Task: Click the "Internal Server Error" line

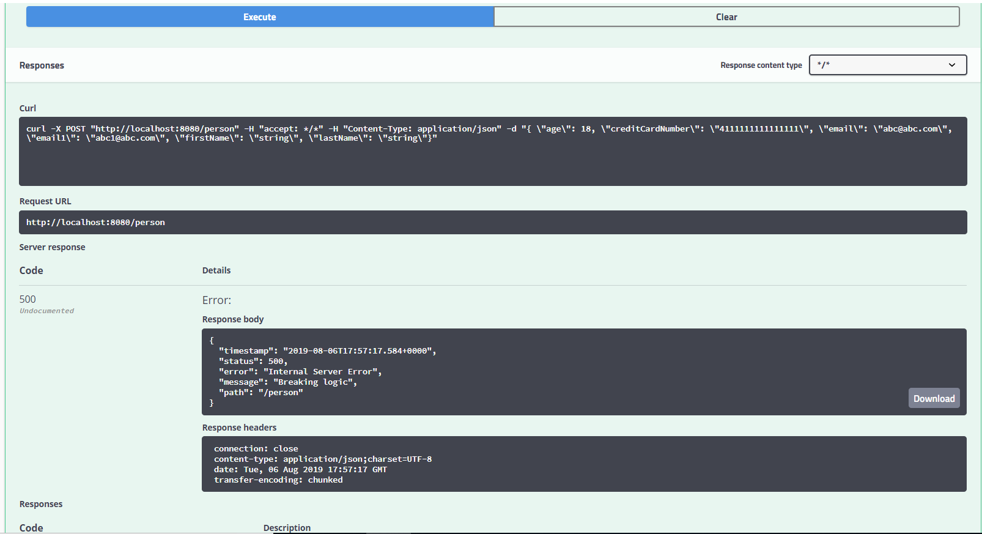Action: (300, 372)
